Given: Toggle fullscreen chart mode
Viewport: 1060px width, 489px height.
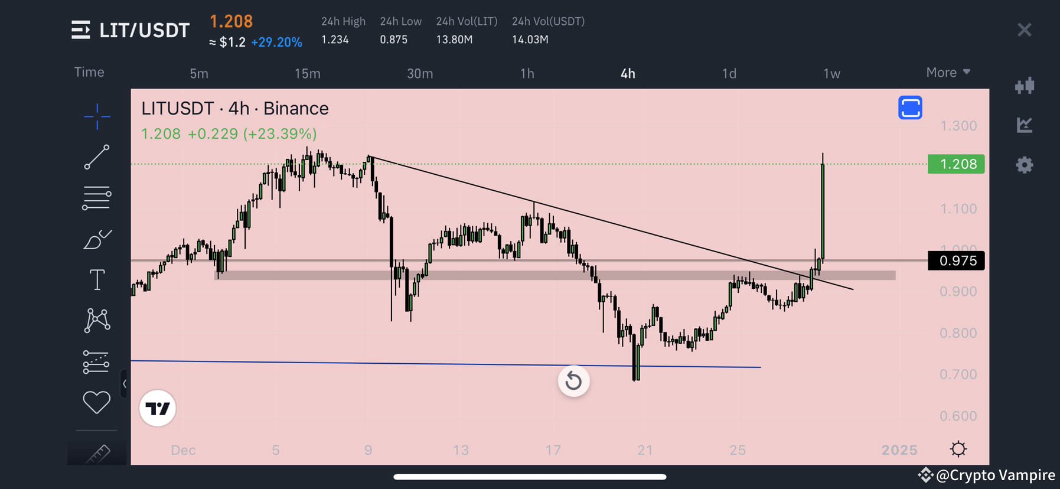Looking at the screenshot, I should pos(910,107).
